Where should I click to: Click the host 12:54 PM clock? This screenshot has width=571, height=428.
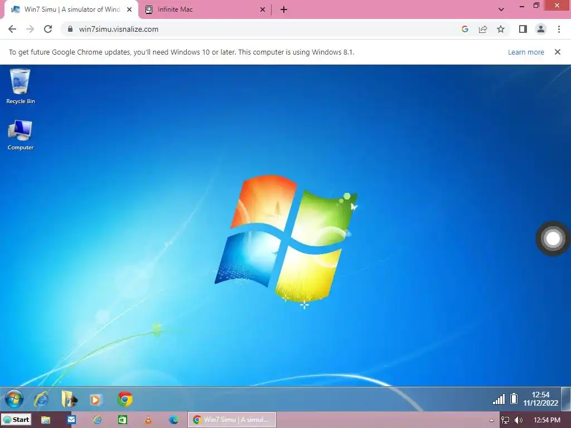point(546,420)
